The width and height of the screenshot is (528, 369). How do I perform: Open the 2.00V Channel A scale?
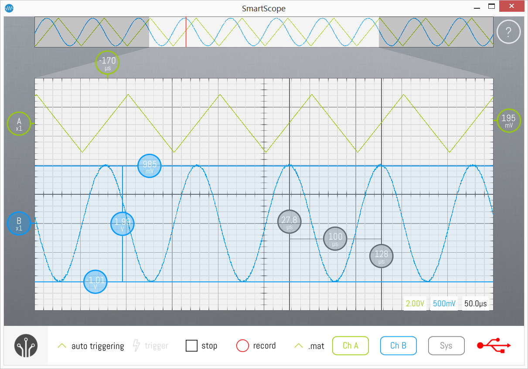coord(415,304)
